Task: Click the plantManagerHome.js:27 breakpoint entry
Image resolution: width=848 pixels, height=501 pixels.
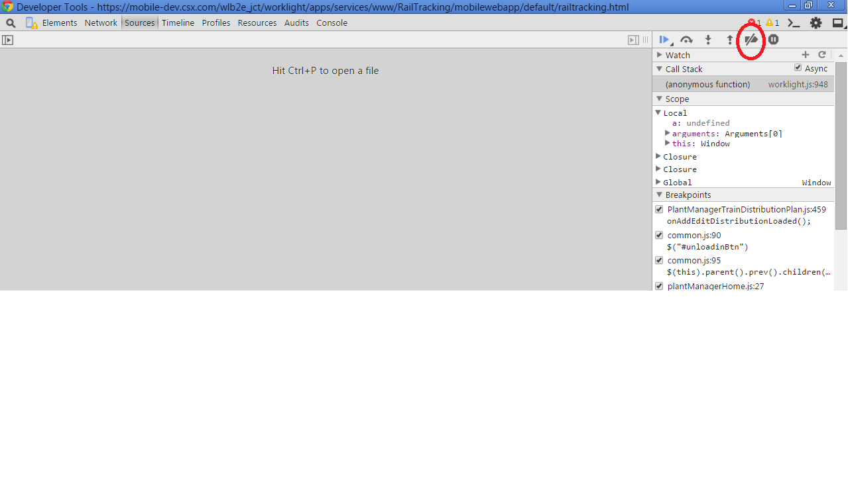Action: [715, 286]
